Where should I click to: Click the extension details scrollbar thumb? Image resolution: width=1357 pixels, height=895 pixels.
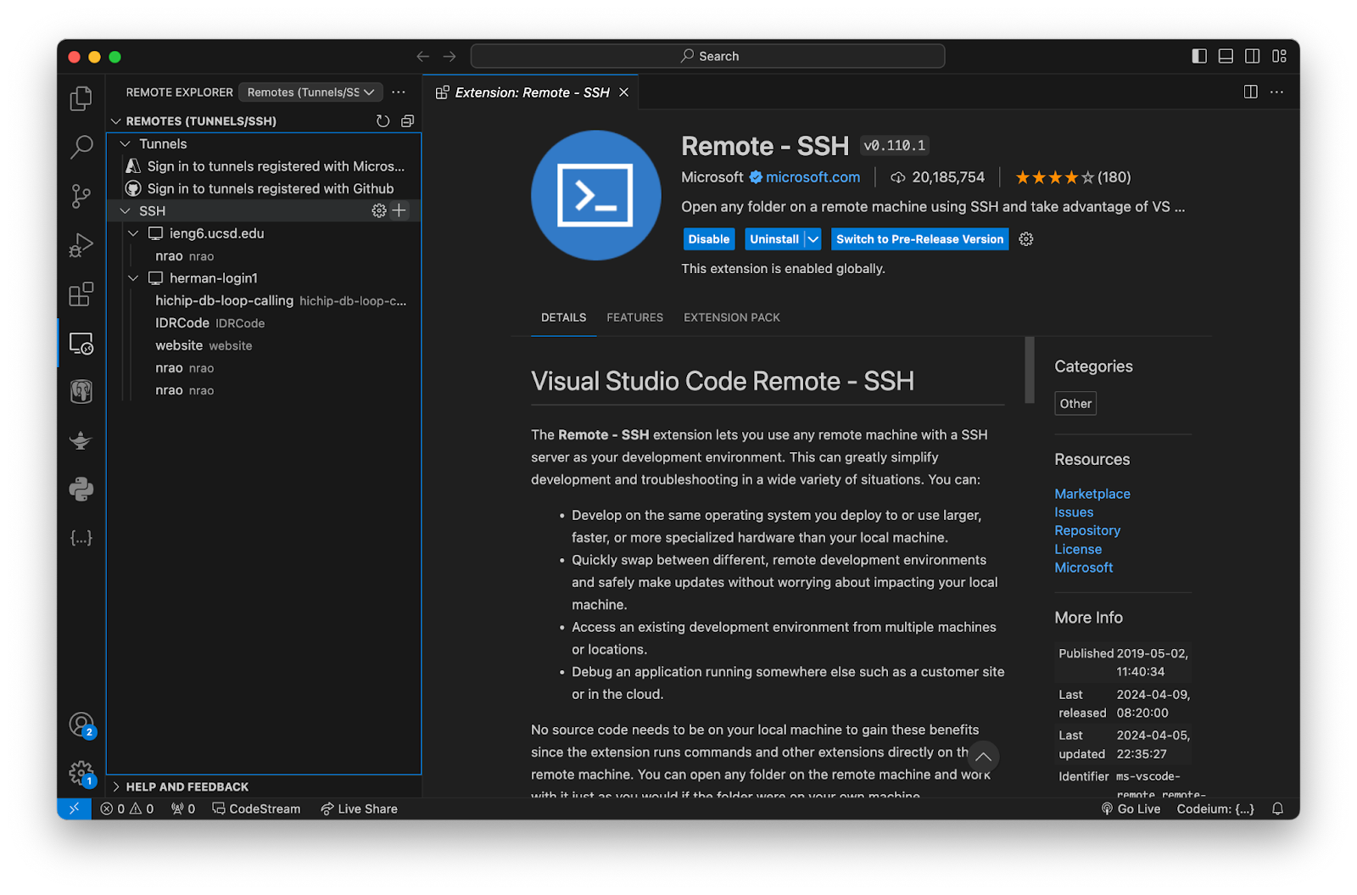pos(1030,370)
